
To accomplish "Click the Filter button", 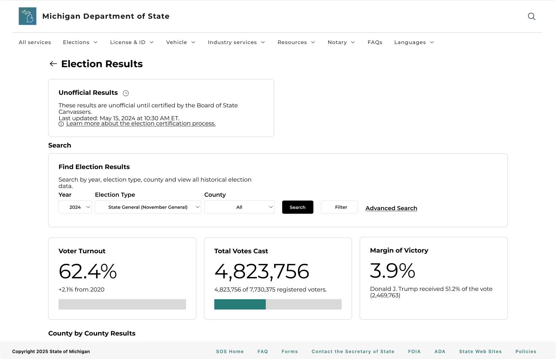I will pyautogui.click(x=339, y=207).
